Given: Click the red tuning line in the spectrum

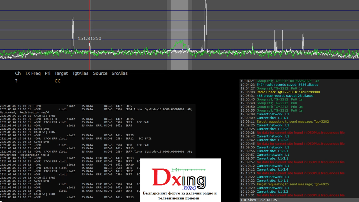Looking at the screenshot, I should [90, 35].
